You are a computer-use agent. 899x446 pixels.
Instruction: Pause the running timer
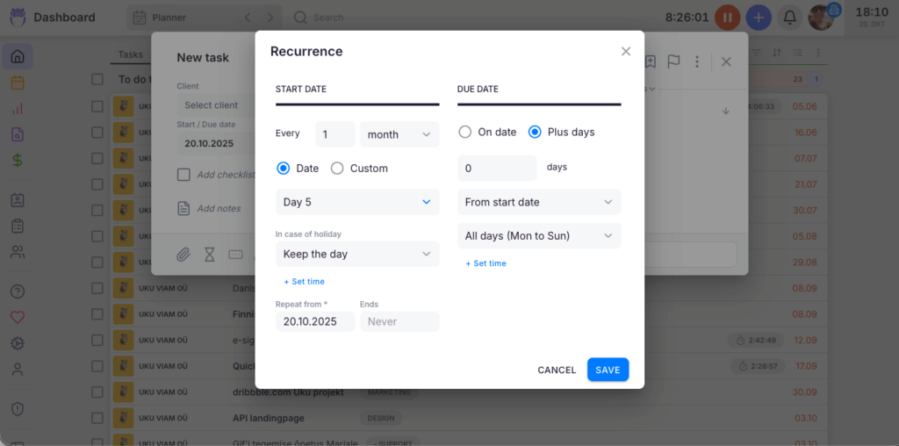(727, 18)
